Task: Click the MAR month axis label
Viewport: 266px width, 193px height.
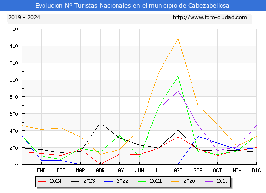Action: [81, 170]
